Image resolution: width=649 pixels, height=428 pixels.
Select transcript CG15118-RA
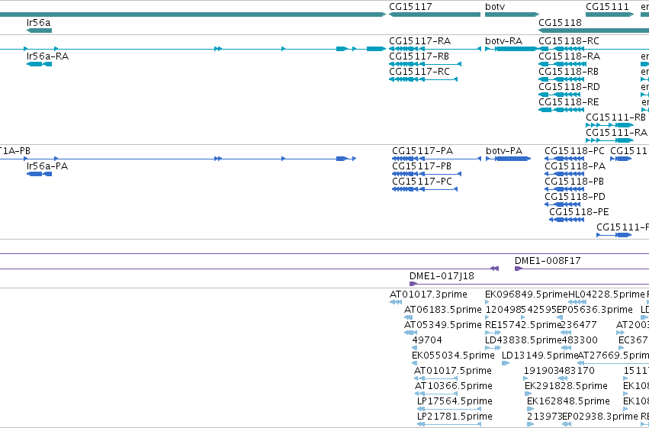(569, 56)
